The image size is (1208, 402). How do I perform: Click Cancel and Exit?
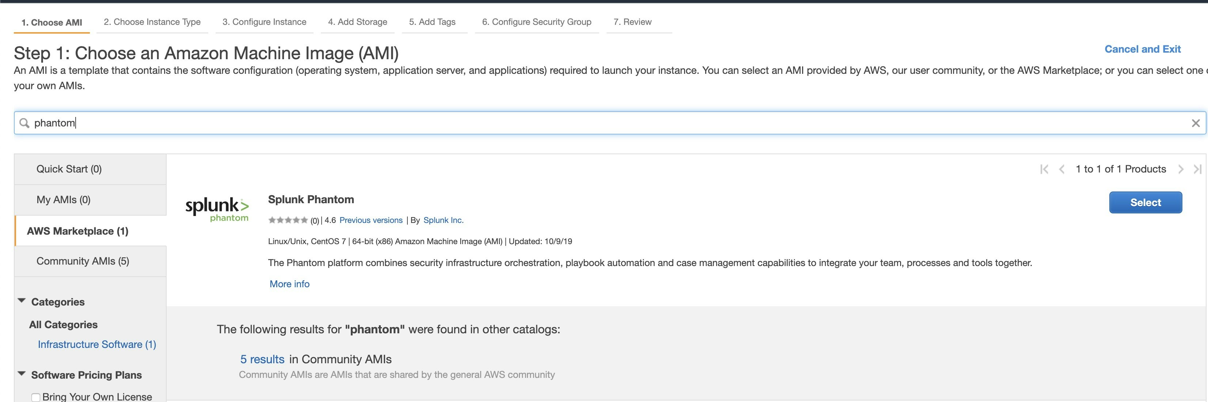pyautogui.click(x=1142, y=49)
